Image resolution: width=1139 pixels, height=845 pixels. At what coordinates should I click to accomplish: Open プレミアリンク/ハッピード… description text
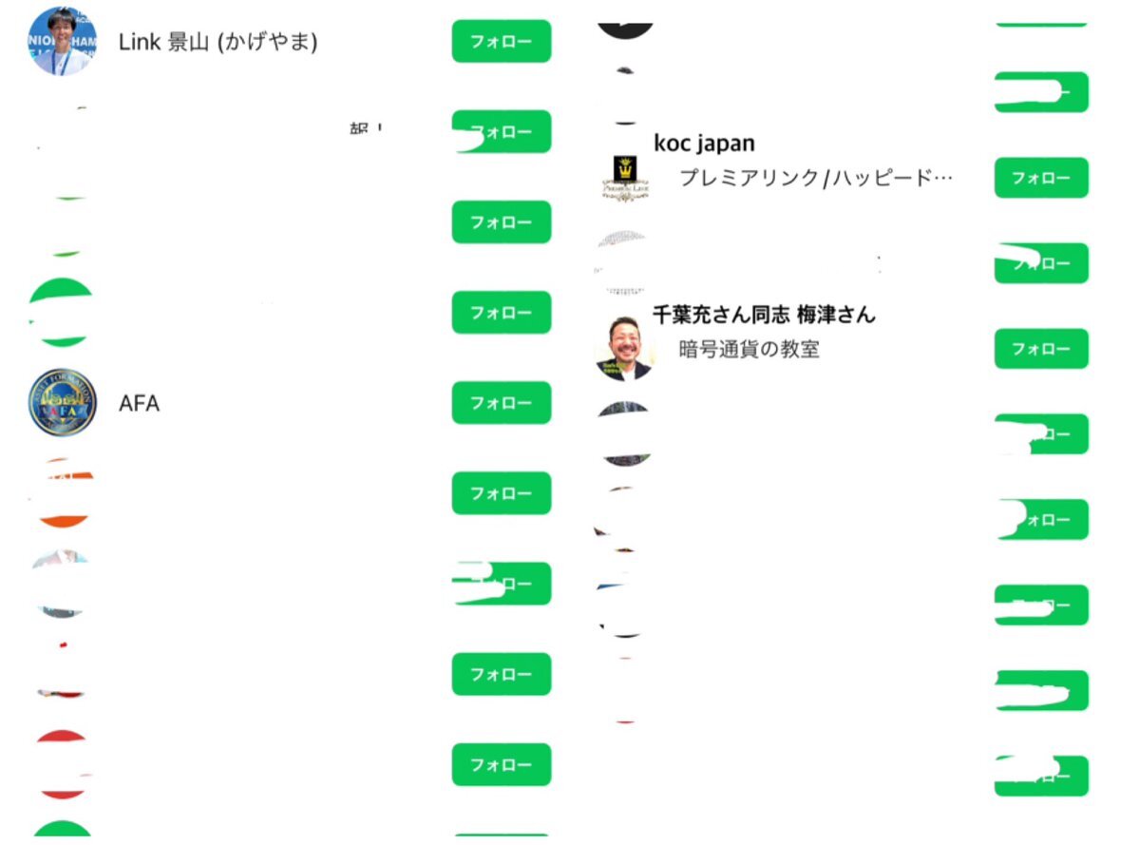pos(816,178)
